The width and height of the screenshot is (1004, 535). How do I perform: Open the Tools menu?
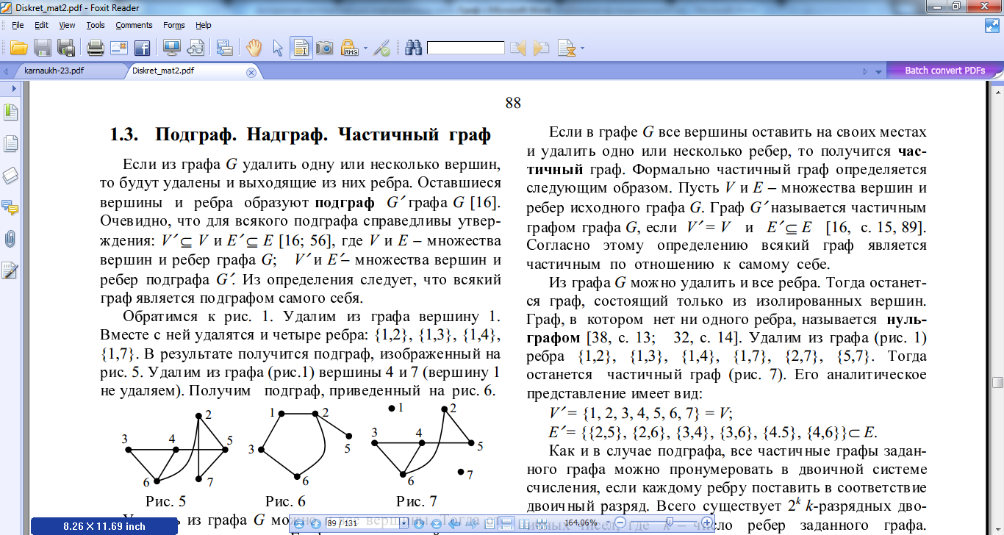tap(96, 25)
